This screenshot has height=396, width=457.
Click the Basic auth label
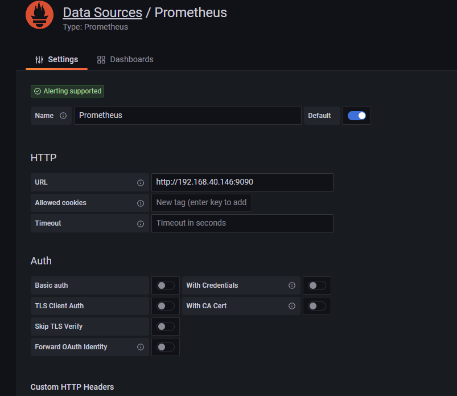(x=51, y=285)
